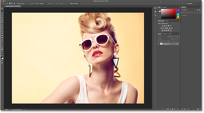Open the Adjustments panel flyout menu
This screenshot has height=113, width=204.
179,21
